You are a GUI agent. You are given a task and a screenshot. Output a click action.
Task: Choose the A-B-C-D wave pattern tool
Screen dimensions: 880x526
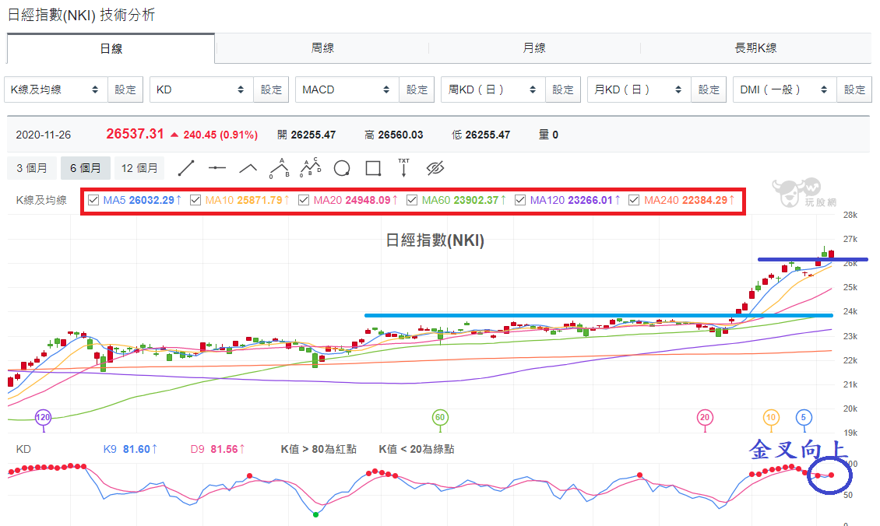311,167
